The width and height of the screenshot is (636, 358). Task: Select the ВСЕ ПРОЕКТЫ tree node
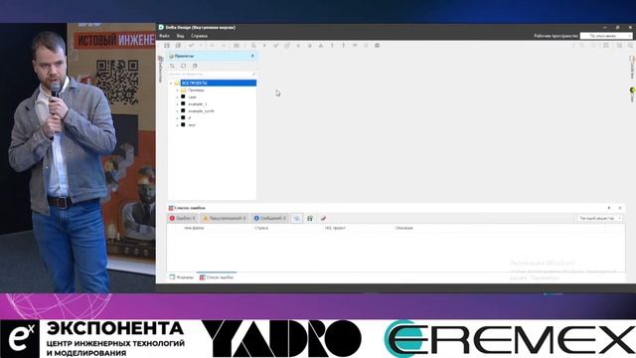[219, 83]
